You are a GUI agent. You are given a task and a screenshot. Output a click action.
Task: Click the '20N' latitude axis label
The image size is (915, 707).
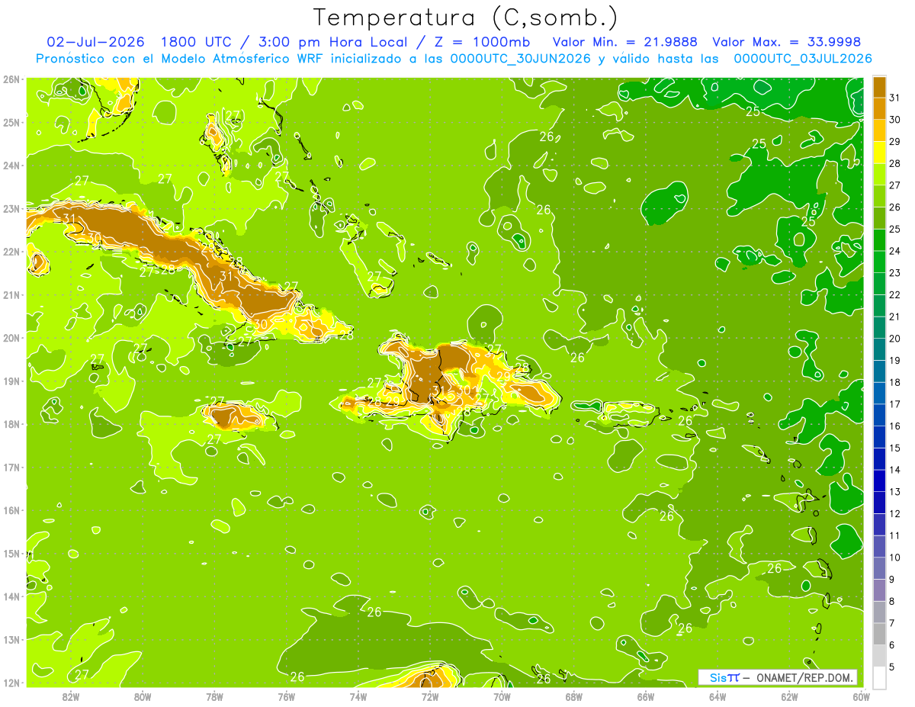tap(11, 338)
